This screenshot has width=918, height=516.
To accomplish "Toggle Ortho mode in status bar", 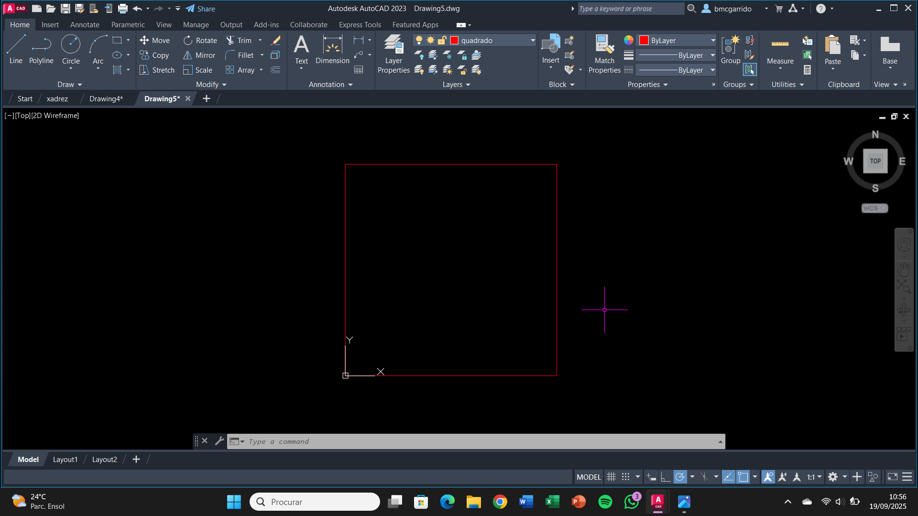I will 665,477.
